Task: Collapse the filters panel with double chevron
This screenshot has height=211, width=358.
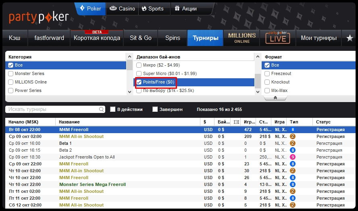Action: click(x=275, y=98)
